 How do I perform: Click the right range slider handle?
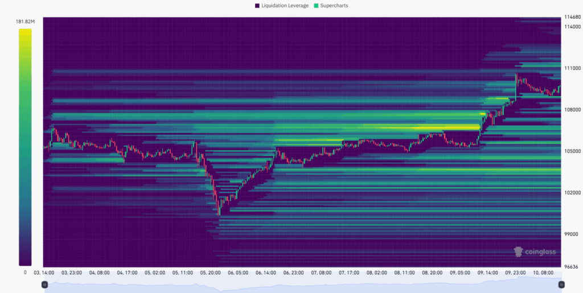[x=561, y=284]
